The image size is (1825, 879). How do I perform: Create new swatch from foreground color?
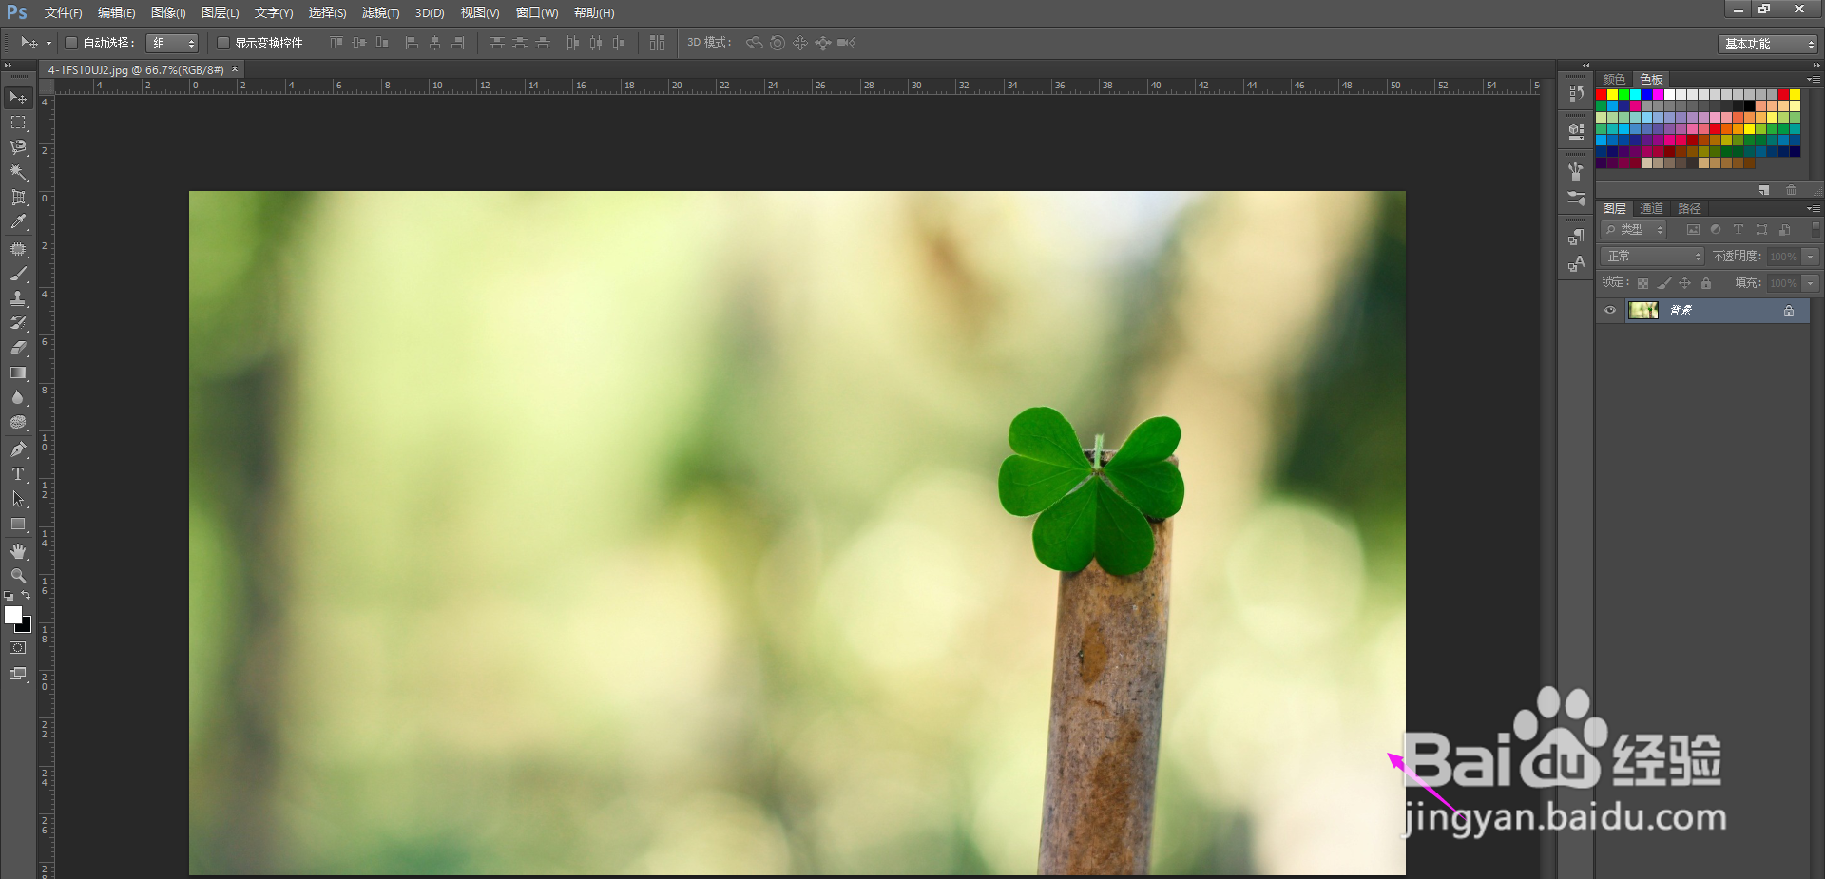(1764, 190)
